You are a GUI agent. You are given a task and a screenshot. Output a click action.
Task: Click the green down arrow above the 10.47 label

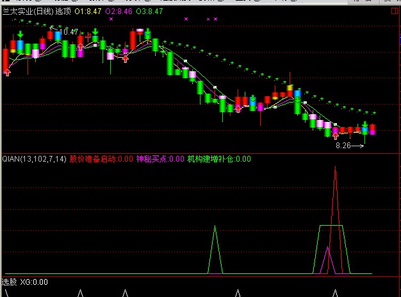(x=20, y=33)
